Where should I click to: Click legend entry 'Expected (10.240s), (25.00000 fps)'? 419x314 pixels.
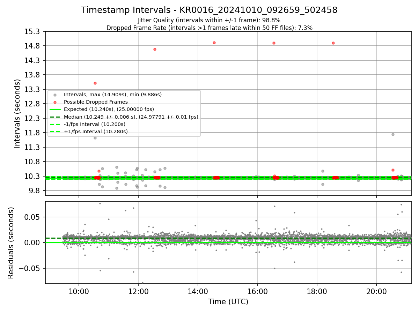[x=109, y=109]
